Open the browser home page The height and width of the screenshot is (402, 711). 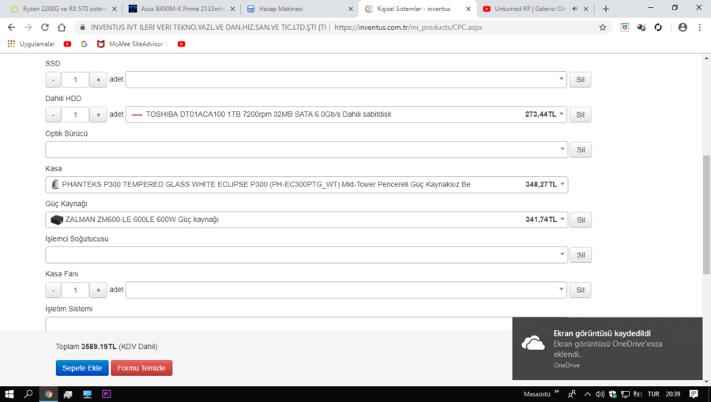62,27
